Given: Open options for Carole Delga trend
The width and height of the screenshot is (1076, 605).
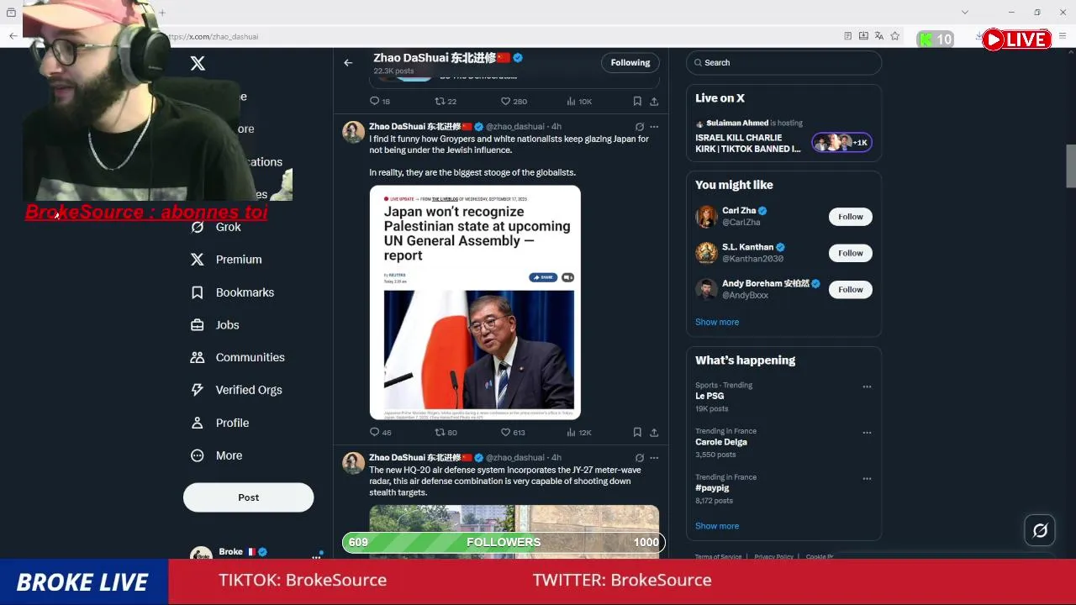Looking at the screenshot, I should click(x=867, y=433).
